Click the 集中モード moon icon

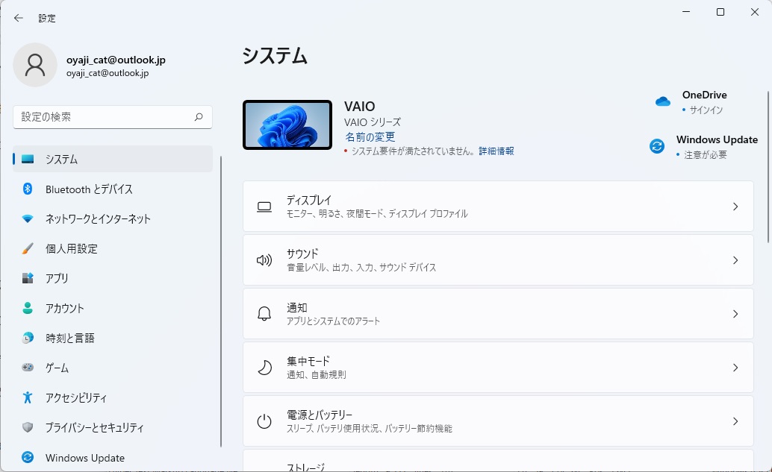264,368
